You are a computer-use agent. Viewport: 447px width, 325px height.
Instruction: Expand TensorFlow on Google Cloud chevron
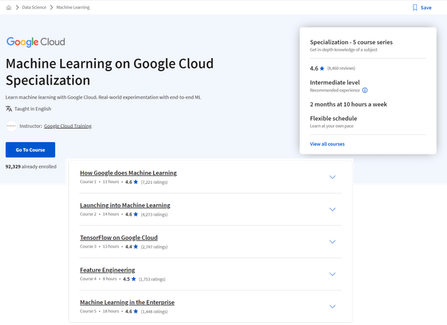pos(332,242)
